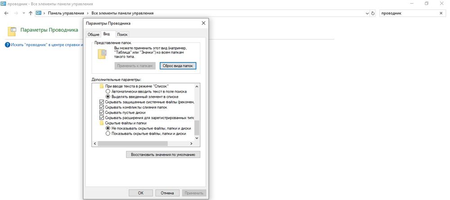The height and width of the screenshot is (200, 450).
Task: Open the address bar history dropdown
Action: pyautogui.click(x=365, y=13)
